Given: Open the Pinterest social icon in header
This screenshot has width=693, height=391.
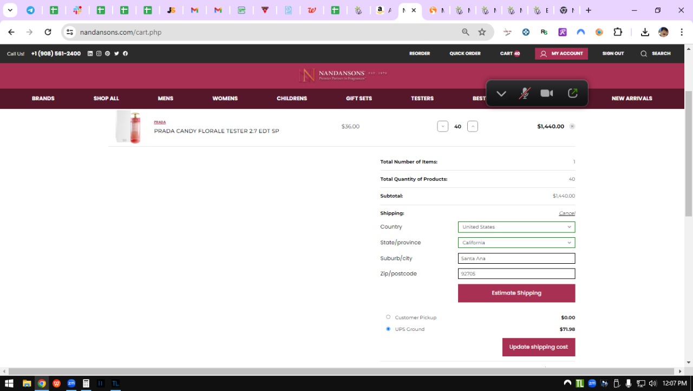Looking at the screenshot, I should [x=107, y=54].
